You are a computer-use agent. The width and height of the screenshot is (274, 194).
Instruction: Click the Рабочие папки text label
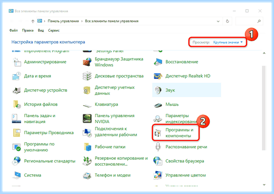pyautogui.click(x=110, y=147)
